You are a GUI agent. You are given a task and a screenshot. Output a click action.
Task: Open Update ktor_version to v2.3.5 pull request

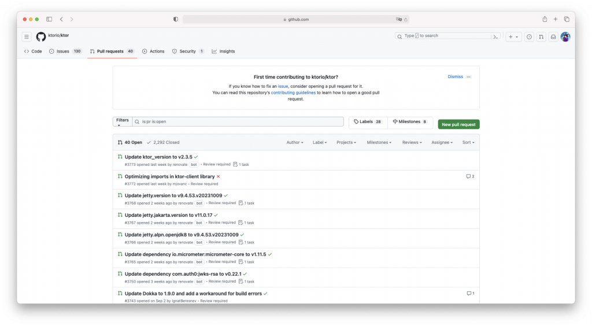point(158,157)
